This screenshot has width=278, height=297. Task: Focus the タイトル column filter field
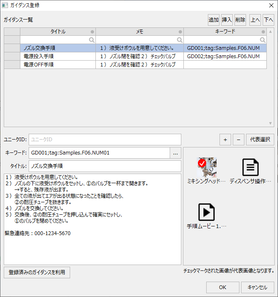coord(58,40)
